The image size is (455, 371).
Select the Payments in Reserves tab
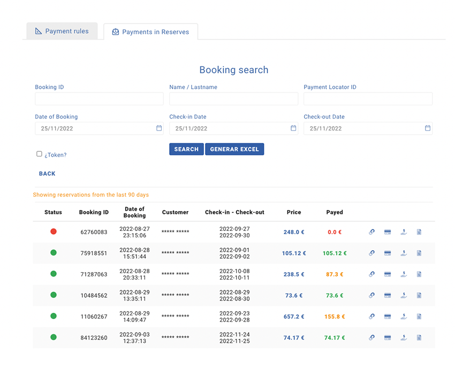point(151,32)
